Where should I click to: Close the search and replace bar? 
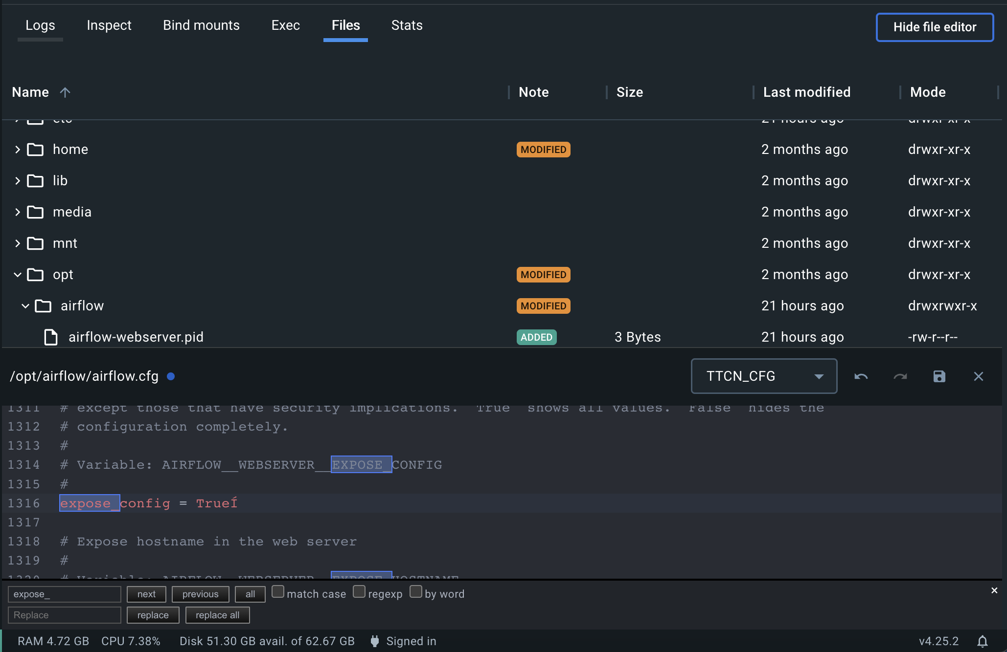coord(994,590)
